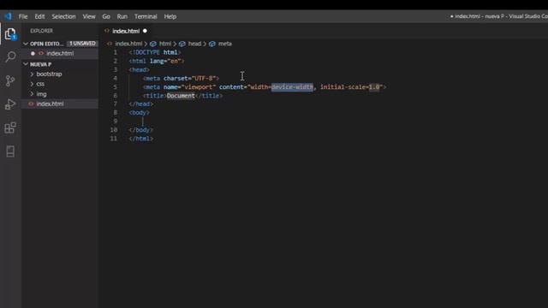Image resolution: width=548 pixels, height=308 pixels.
Task: Click index.html in the breadcrumb
Action: [128, 44]
